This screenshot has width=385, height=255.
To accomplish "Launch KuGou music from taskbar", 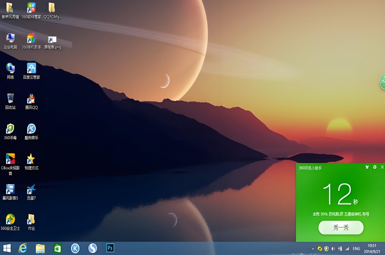I will (x=75, y=248).
